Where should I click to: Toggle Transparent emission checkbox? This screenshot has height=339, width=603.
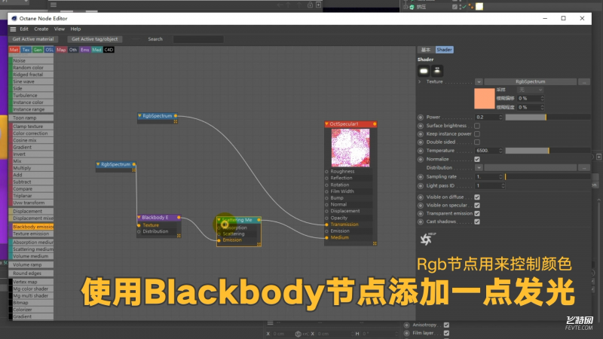click(477, 213)
